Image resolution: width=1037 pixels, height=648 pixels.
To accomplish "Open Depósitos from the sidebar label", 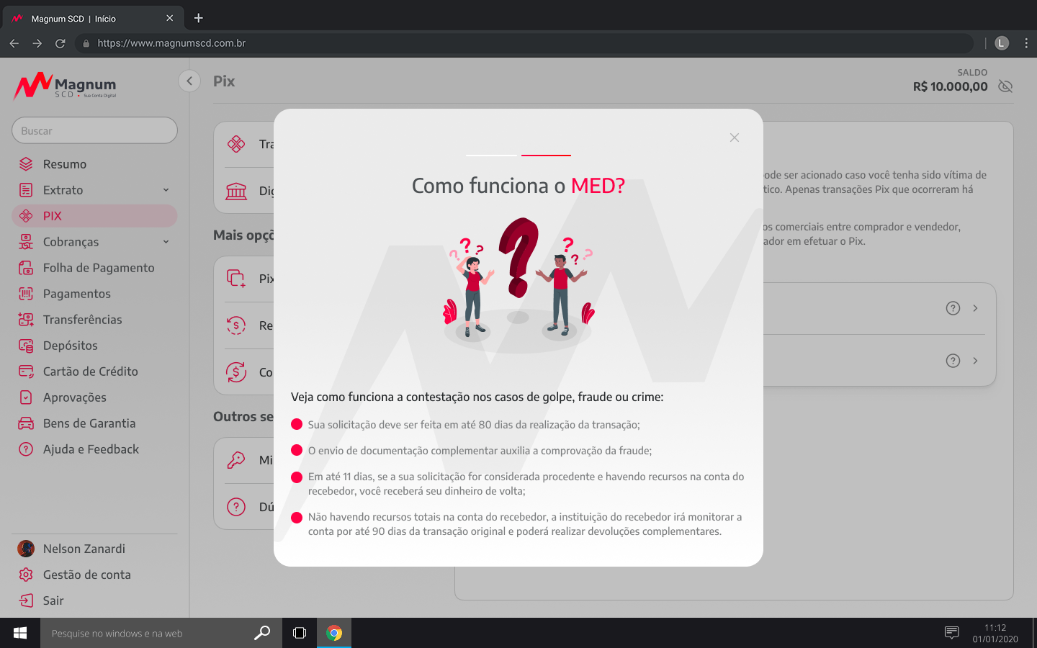I will pyautogui.click(x=70, y=346).
